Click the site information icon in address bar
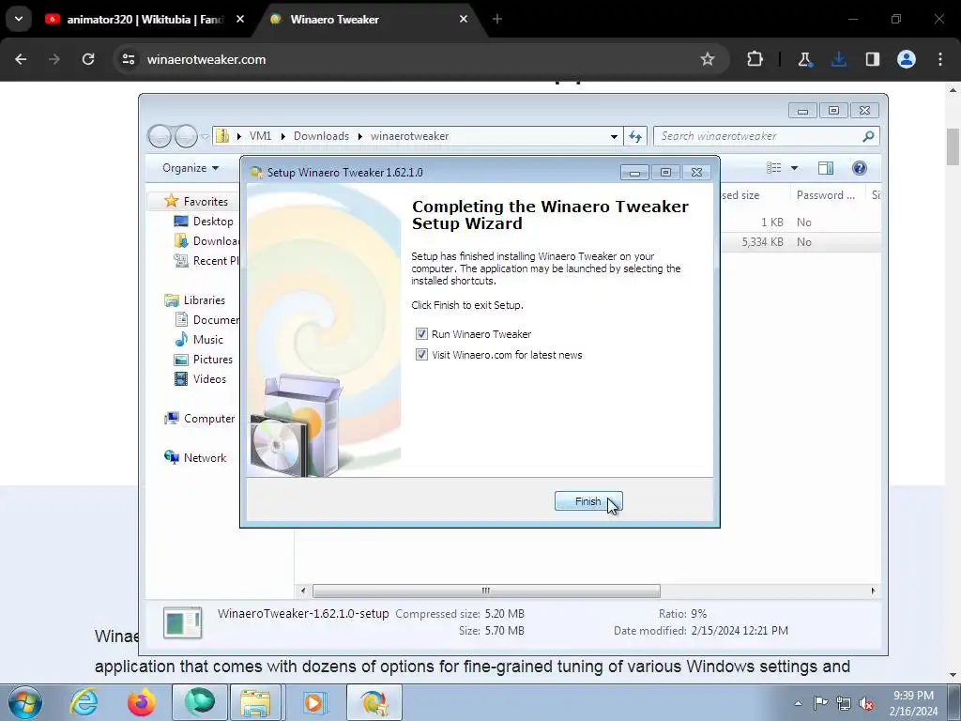The image size is (961, 721). click(128, 59)
